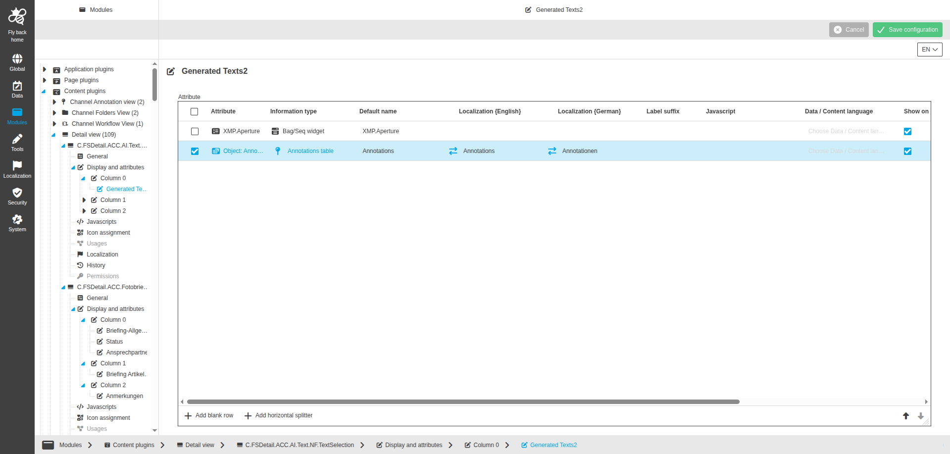Collapse the Detail view (109) node
This screenshot has width=950, height=454.
pyautogui.click(x=53, y=135)
